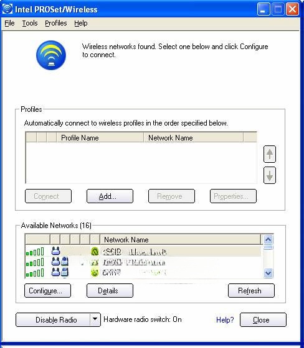The width and height of the screenshot is (304, 348).
Task: Select the first network row starting with SSID
Action: (x=143, y=252)
